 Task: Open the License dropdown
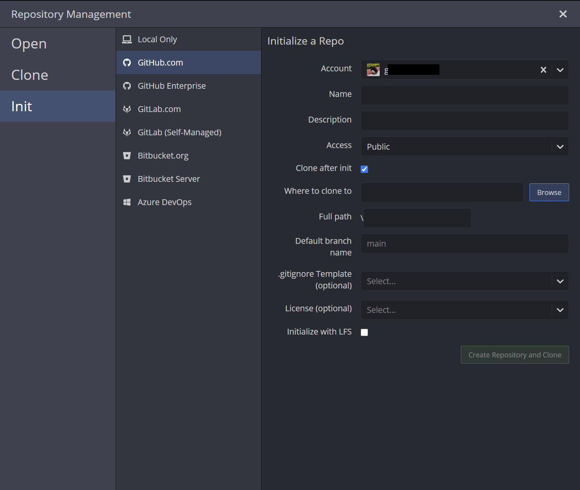point(465,310)
